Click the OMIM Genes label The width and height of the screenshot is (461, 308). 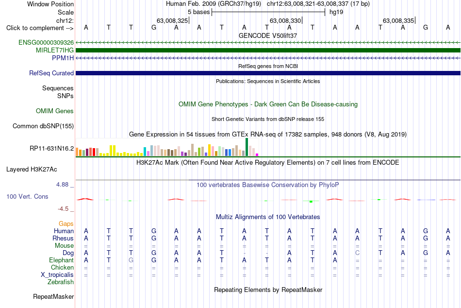click(54, 111)
